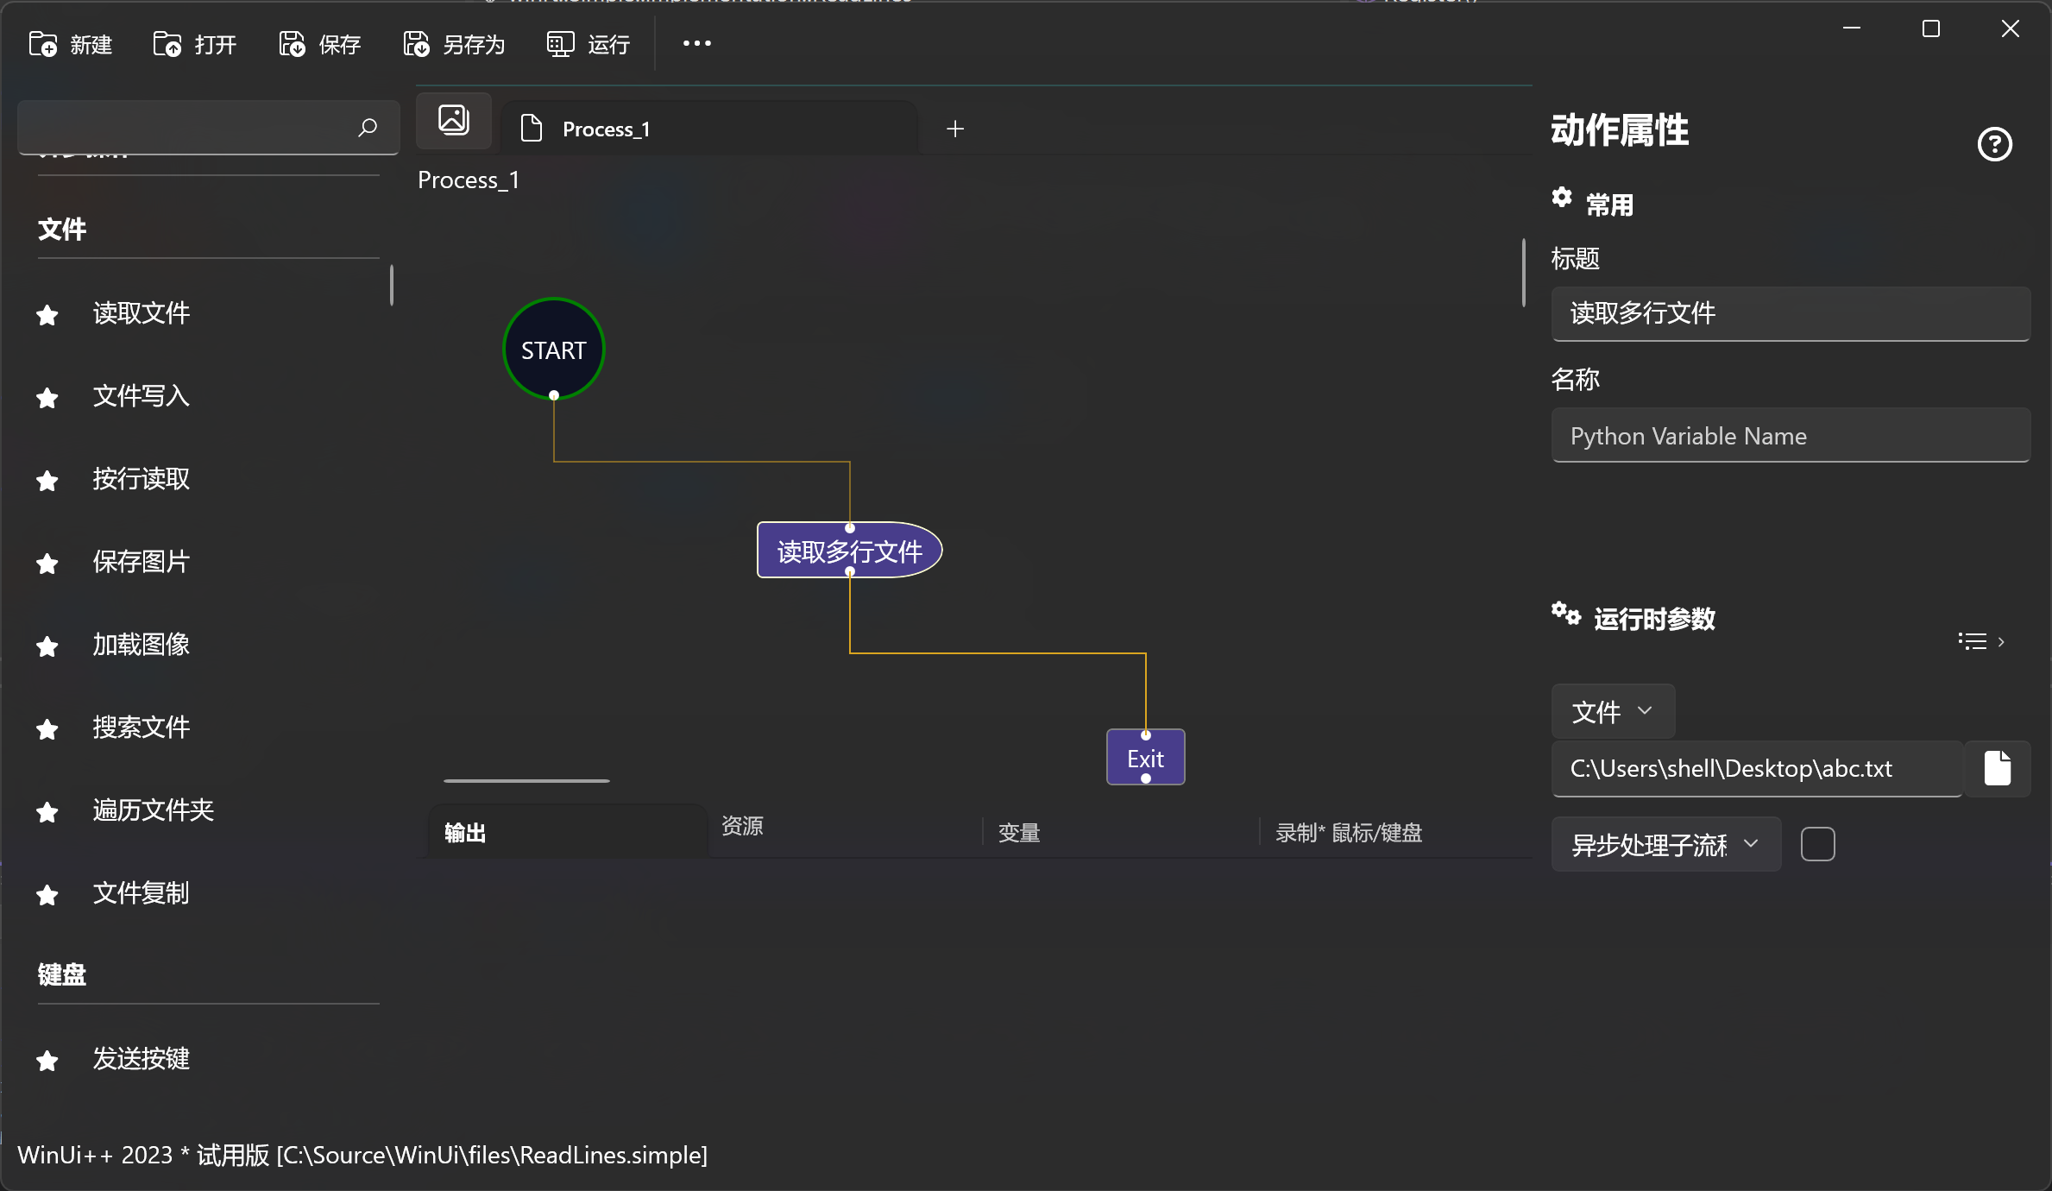
Task: Click the browse file icon beside abc.txt
Action: click(1997, 768)
